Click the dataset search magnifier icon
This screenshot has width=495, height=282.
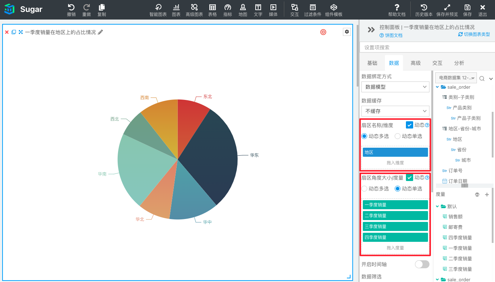pos(482,79)
